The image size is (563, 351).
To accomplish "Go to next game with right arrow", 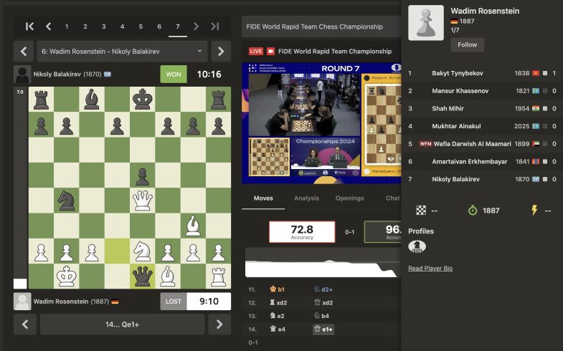I will [x=220, y=52].
